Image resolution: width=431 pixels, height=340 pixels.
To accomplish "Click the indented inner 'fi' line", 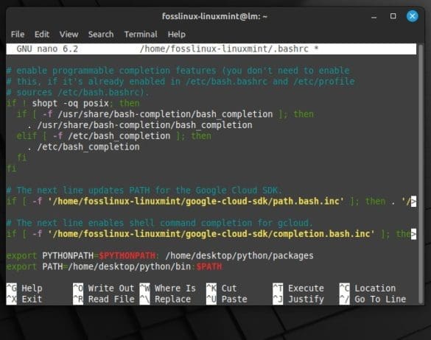I will tap(21, 158).
